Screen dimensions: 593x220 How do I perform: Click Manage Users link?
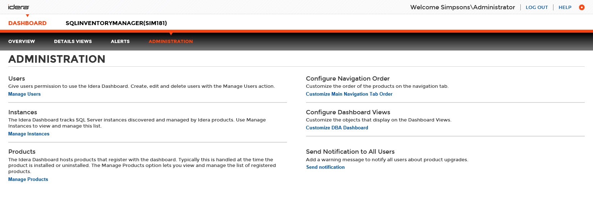tap(24, 94)
